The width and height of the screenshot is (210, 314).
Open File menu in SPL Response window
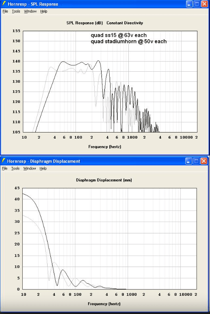pyautogui.click(x=5, y=11)
